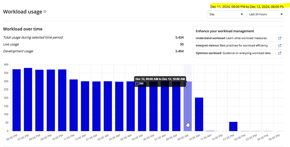Select the 03:00 AM usage bar
This screenshot has width=290, height=147.
119,106
